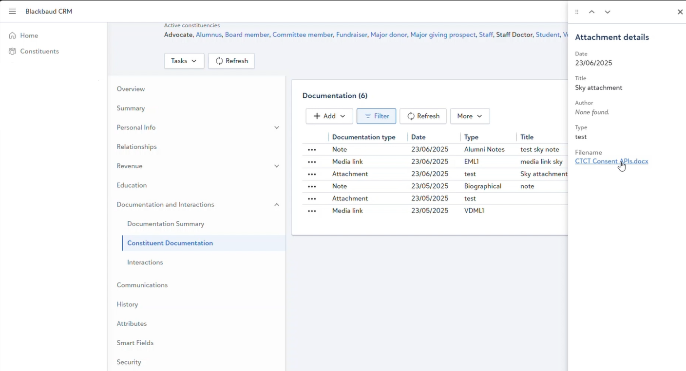Image resolution: width=686 pixels, height=371 pixels.
Task: Close the Attachment details panel
Action: pos(680,12)
